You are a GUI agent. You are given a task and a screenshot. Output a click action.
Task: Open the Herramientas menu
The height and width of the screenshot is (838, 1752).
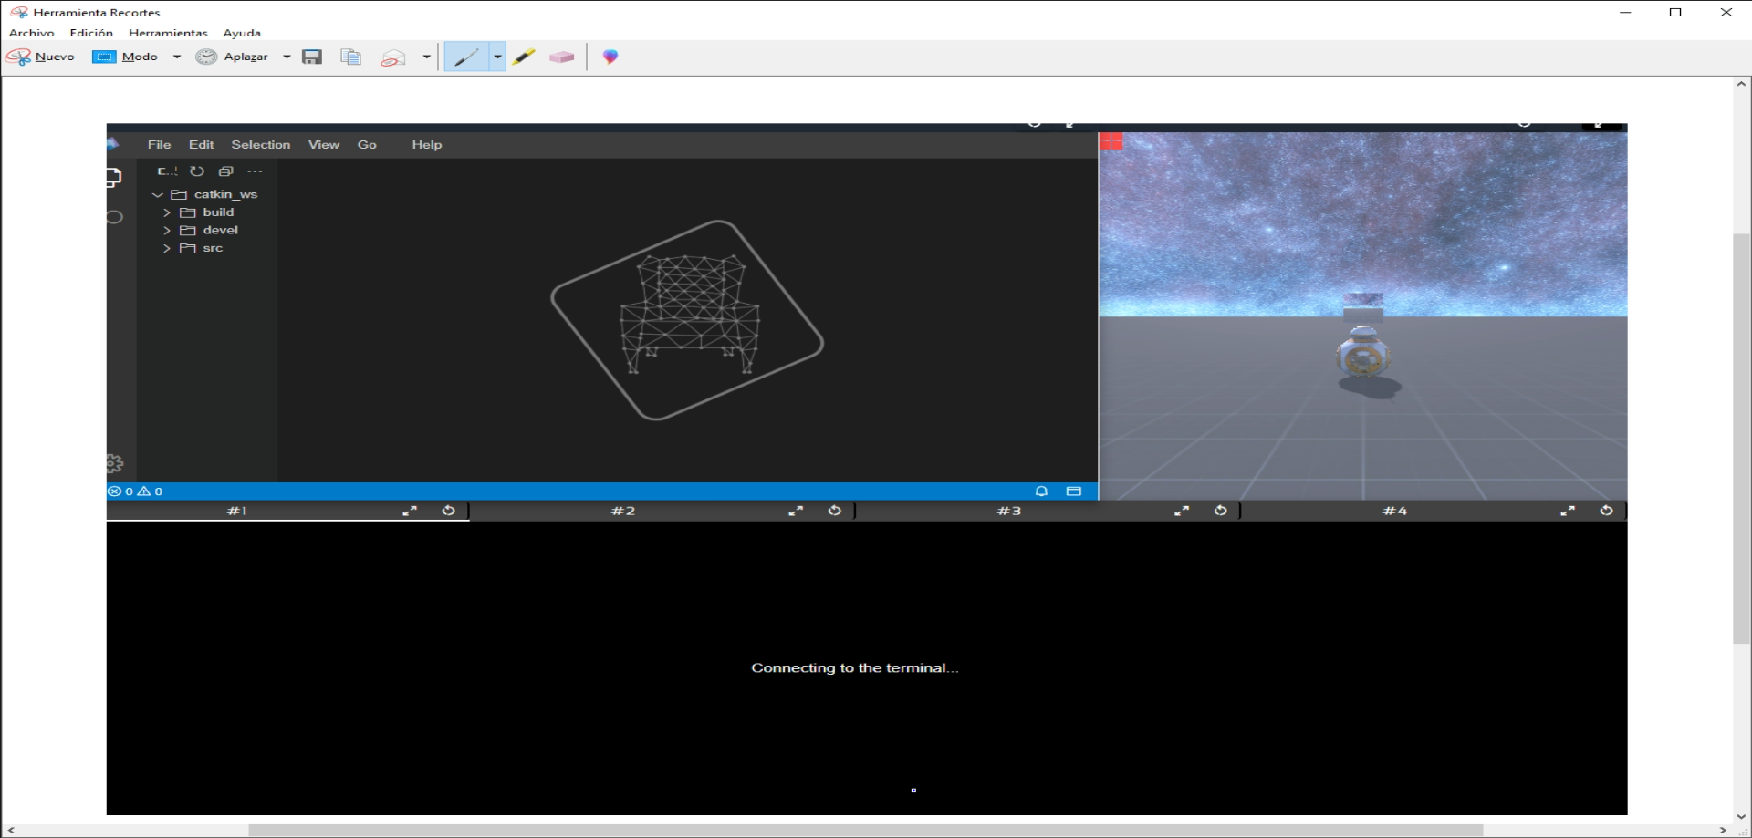[168, 33]
